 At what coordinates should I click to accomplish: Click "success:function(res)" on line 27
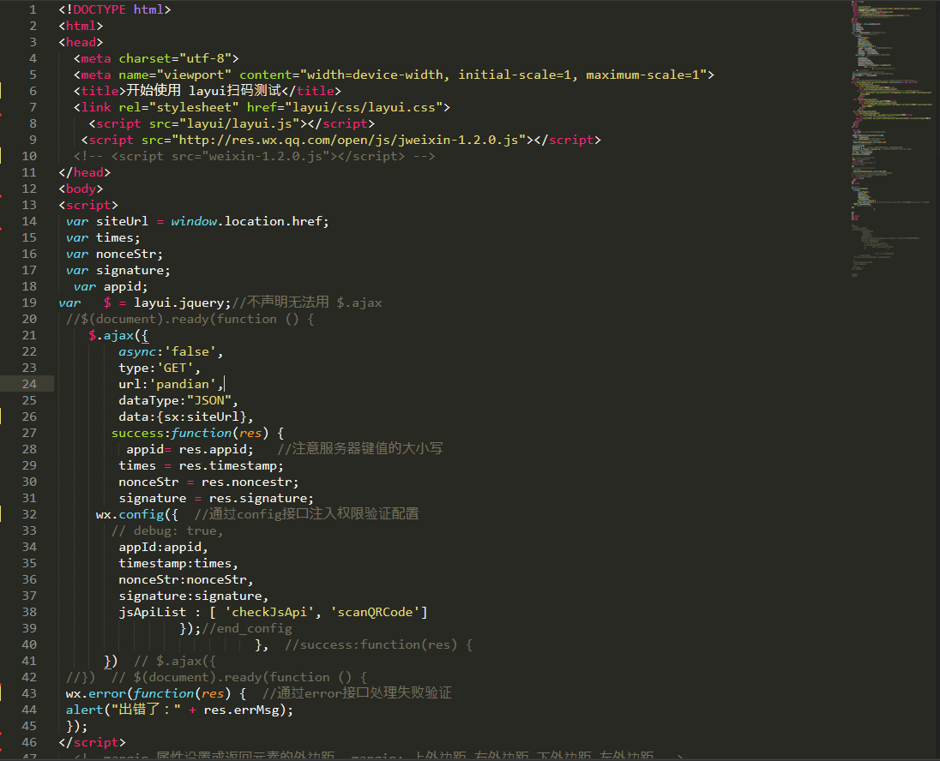[190, 434]
